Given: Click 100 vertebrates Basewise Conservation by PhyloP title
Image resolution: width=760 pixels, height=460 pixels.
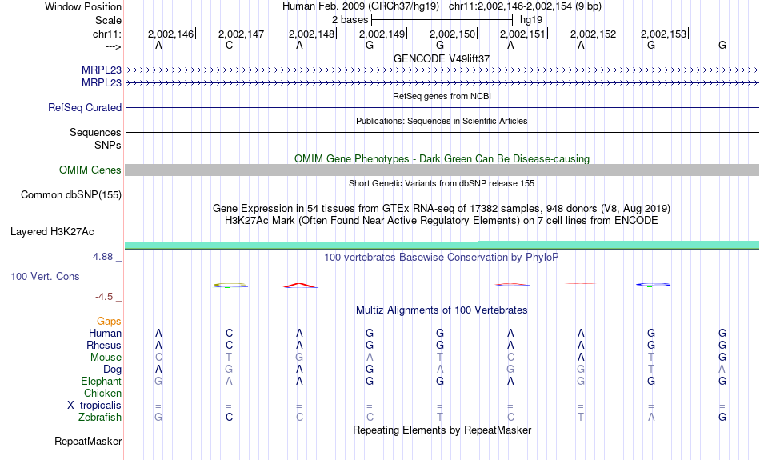Looking at the screenshot, I should [442, 258].
